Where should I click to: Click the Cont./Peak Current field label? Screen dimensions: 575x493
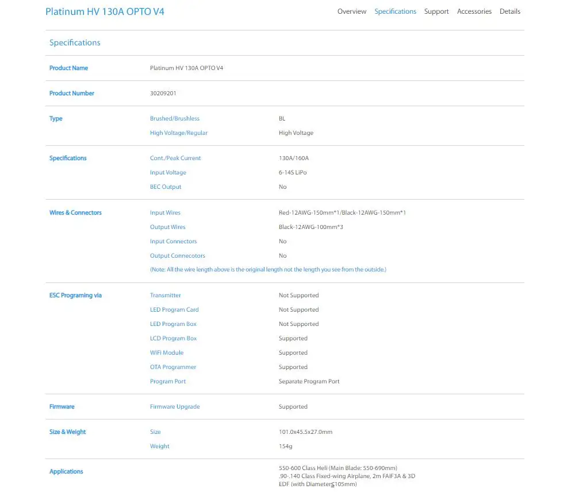175,158
